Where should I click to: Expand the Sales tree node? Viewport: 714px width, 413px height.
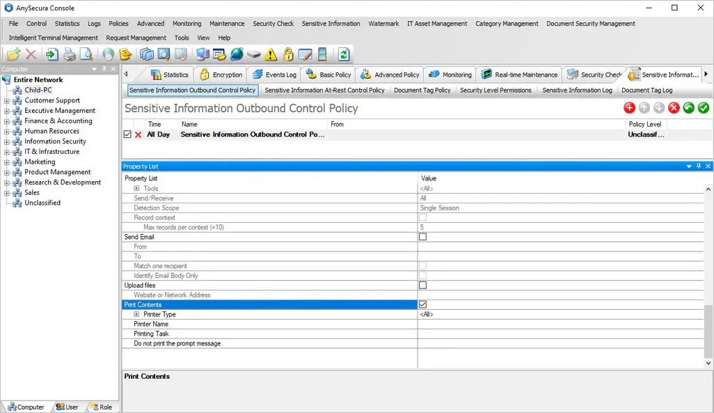pyautogui.click(x=7, y=193)
